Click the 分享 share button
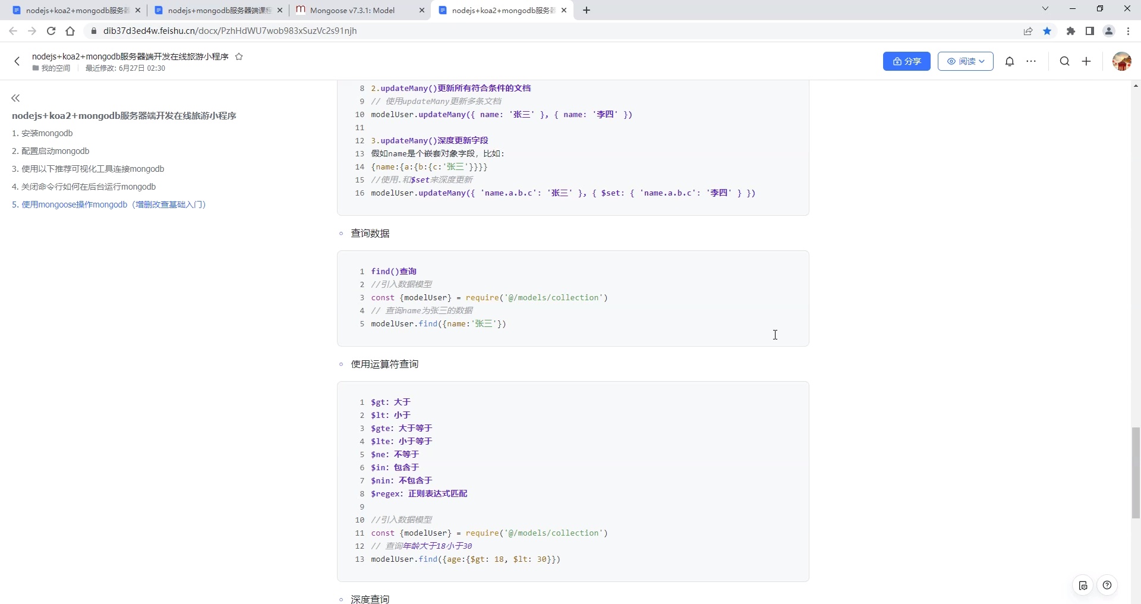This screenshot has width=1141, height=604. pyautogui.click(x=906, y=61)
